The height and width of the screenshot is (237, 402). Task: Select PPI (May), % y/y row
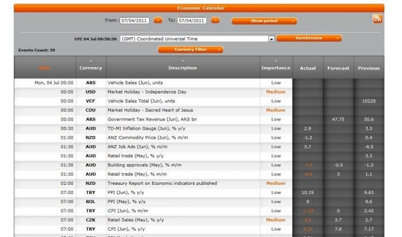coord(199,202)
